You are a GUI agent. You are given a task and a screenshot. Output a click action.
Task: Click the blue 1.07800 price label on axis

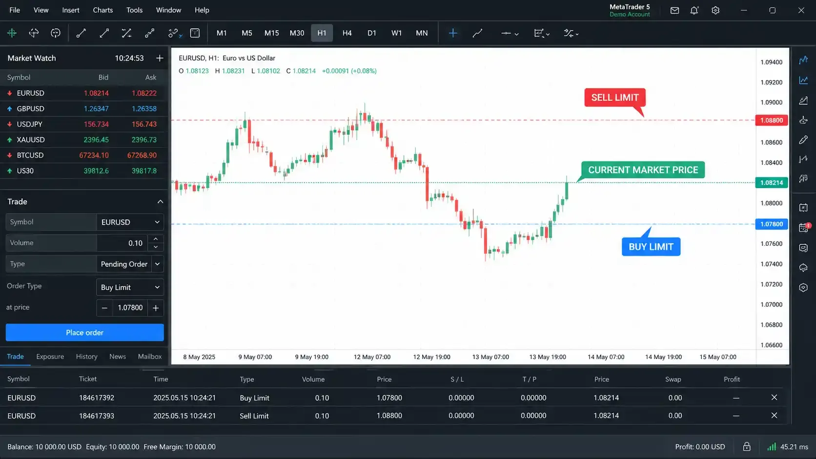pyautogui.click(x=772, y=224)
